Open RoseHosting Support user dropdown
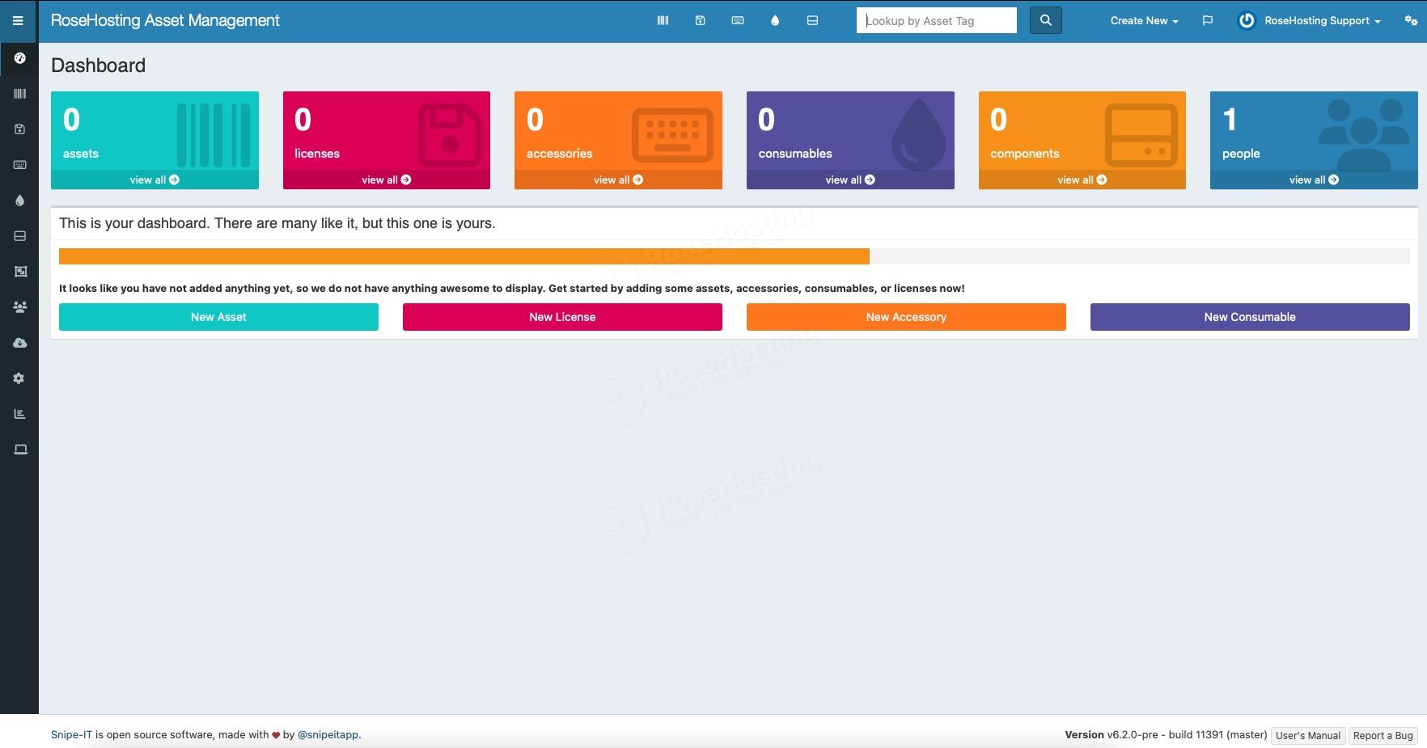Screen dimensions: 1427x748 pyautogui.click(x=1321, y=21)
